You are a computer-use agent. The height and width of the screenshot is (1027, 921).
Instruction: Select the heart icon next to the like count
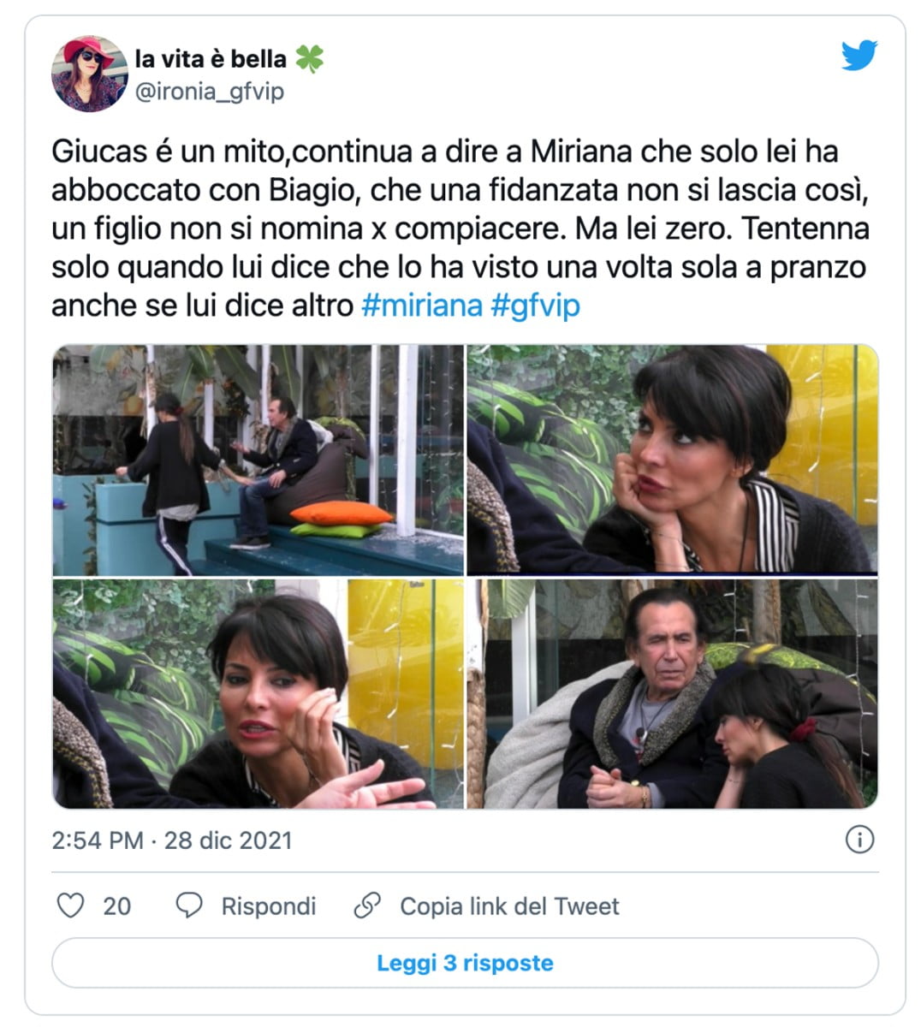[74, 905]
